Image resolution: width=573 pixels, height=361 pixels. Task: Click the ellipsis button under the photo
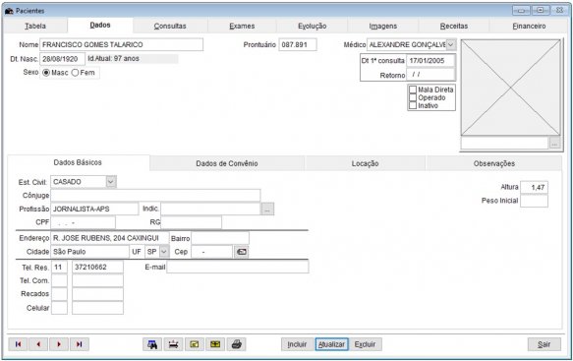554,144
